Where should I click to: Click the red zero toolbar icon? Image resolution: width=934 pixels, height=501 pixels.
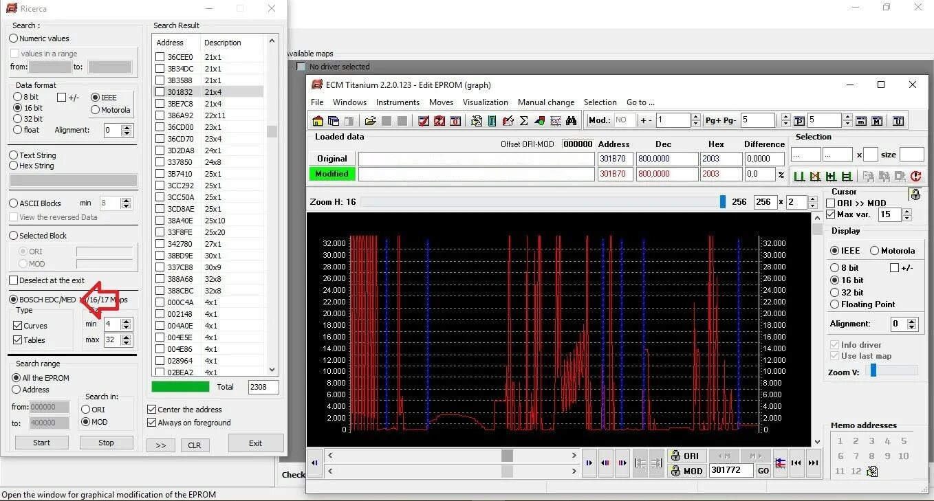(455, 121)
